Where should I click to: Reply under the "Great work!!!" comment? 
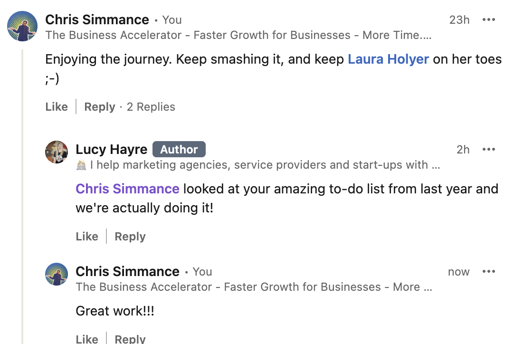(130, 338)
